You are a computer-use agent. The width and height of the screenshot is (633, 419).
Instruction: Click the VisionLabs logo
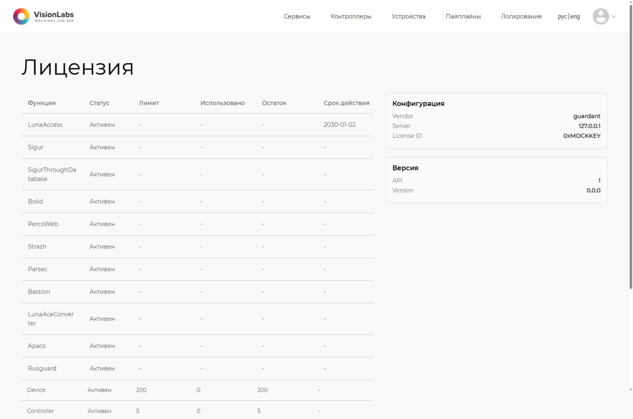click(44, 16)
